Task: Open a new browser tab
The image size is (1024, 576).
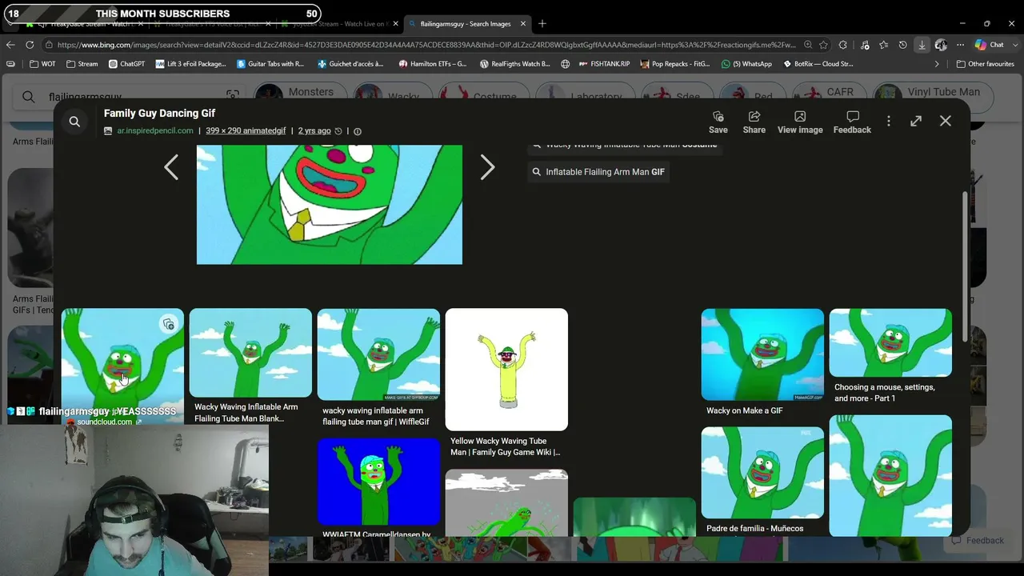Action: [542, 23]
